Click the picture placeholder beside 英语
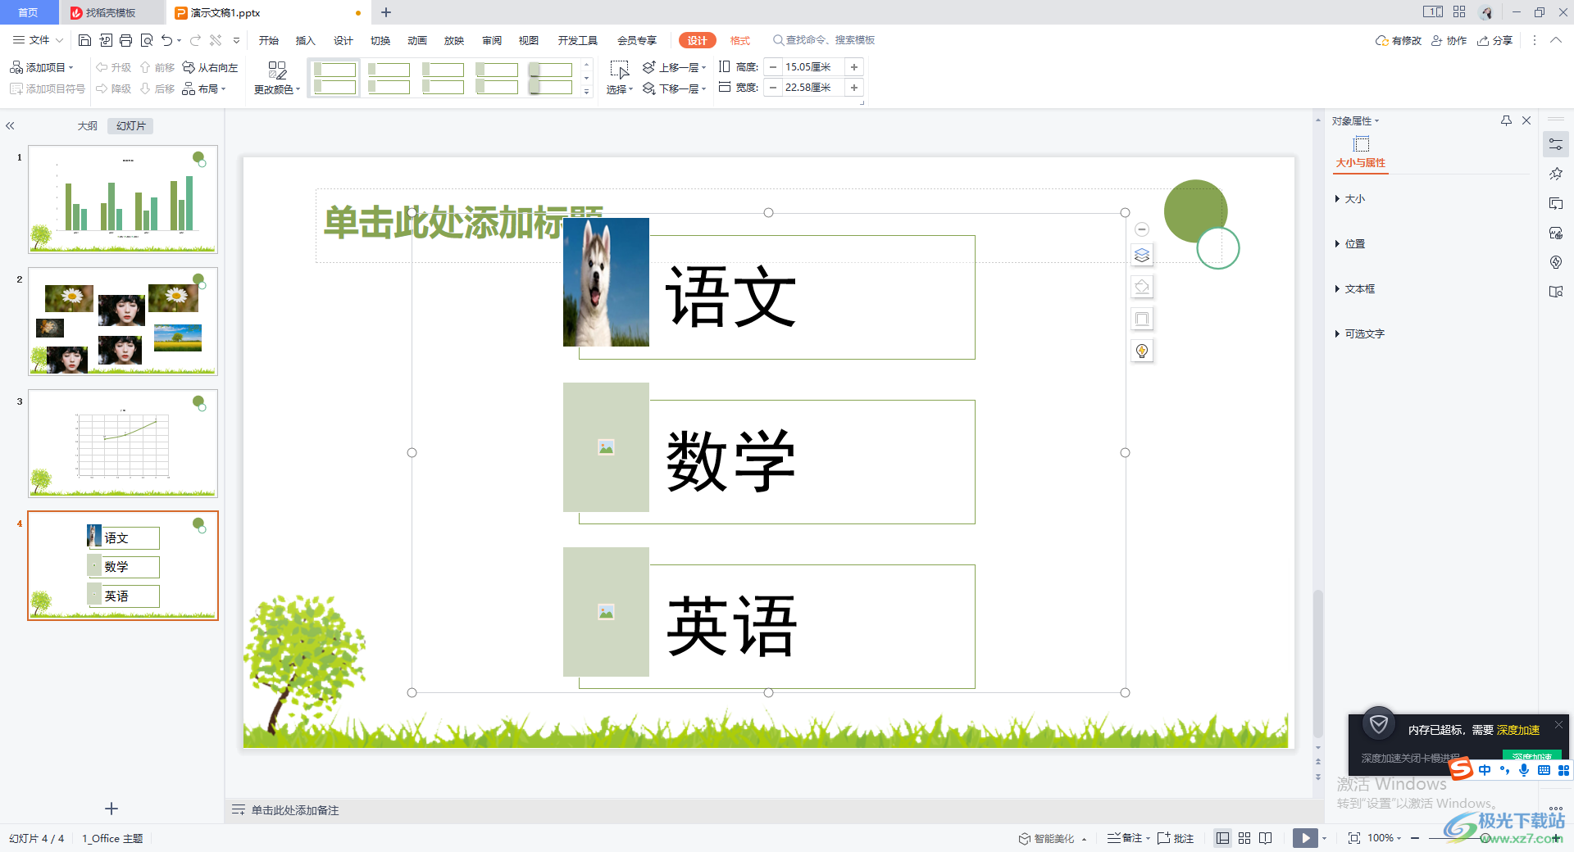This screenshot has width=1574, height=852. 606,612
